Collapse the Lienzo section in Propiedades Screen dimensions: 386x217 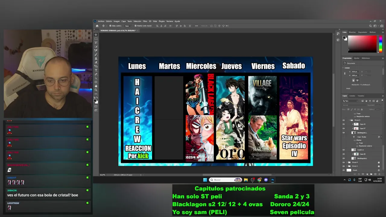(343, 68)
